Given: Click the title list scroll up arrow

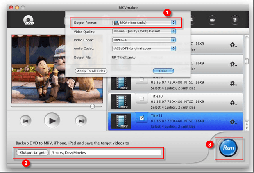Looking at the screenshot, I should tap(247, 124).
